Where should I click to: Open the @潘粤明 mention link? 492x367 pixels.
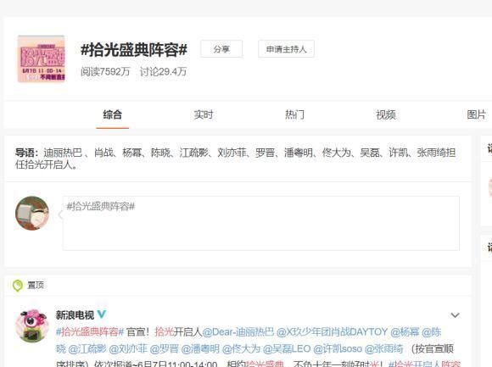coord(200,348)
